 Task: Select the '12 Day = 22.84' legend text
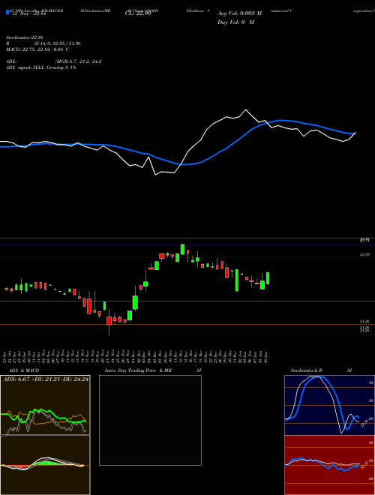pos(28,13)
